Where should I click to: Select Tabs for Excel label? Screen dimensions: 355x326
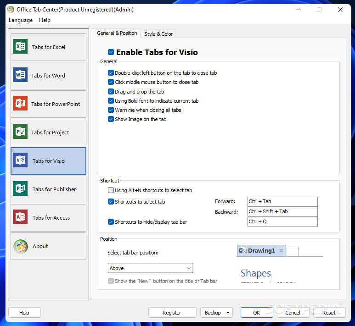48,47
